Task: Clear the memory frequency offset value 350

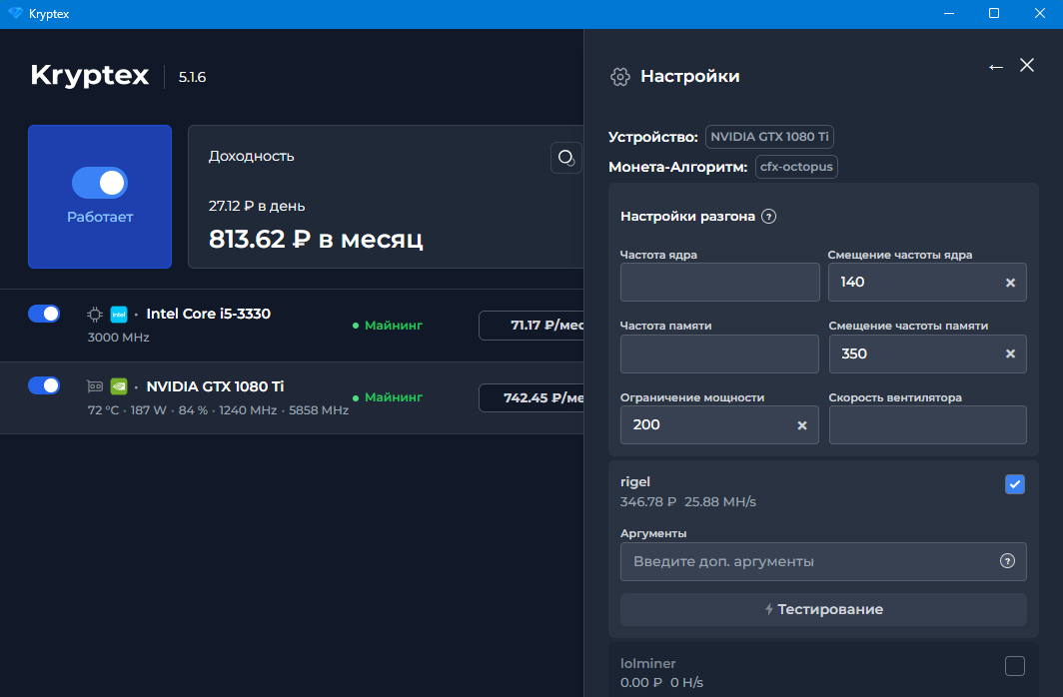Action: click(1010, 354)
